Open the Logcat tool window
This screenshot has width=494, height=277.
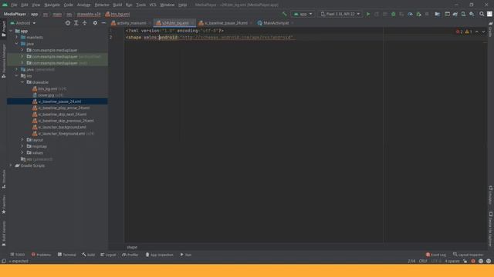point(108,255)
